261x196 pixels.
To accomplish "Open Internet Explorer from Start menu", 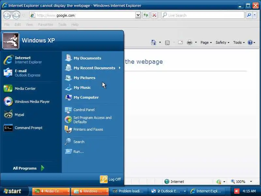I will click(x=31, y=60).
